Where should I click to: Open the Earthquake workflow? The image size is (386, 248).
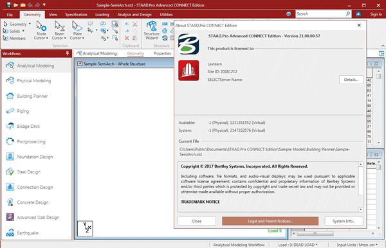pos(37,233)
